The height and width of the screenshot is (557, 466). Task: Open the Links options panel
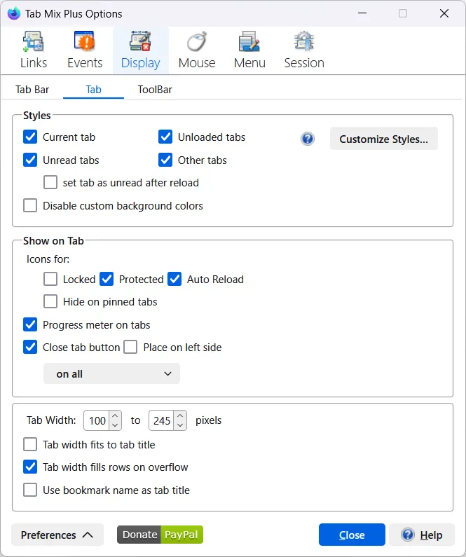pyautogui.click(x=33, y=50)
